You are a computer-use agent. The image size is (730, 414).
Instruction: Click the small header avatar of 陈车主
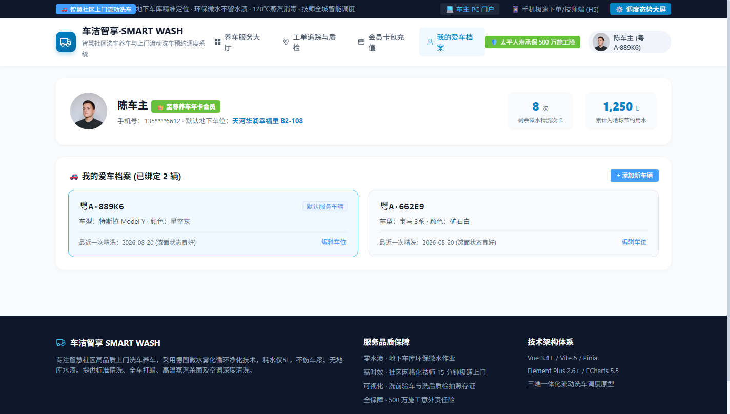[601, 42]
